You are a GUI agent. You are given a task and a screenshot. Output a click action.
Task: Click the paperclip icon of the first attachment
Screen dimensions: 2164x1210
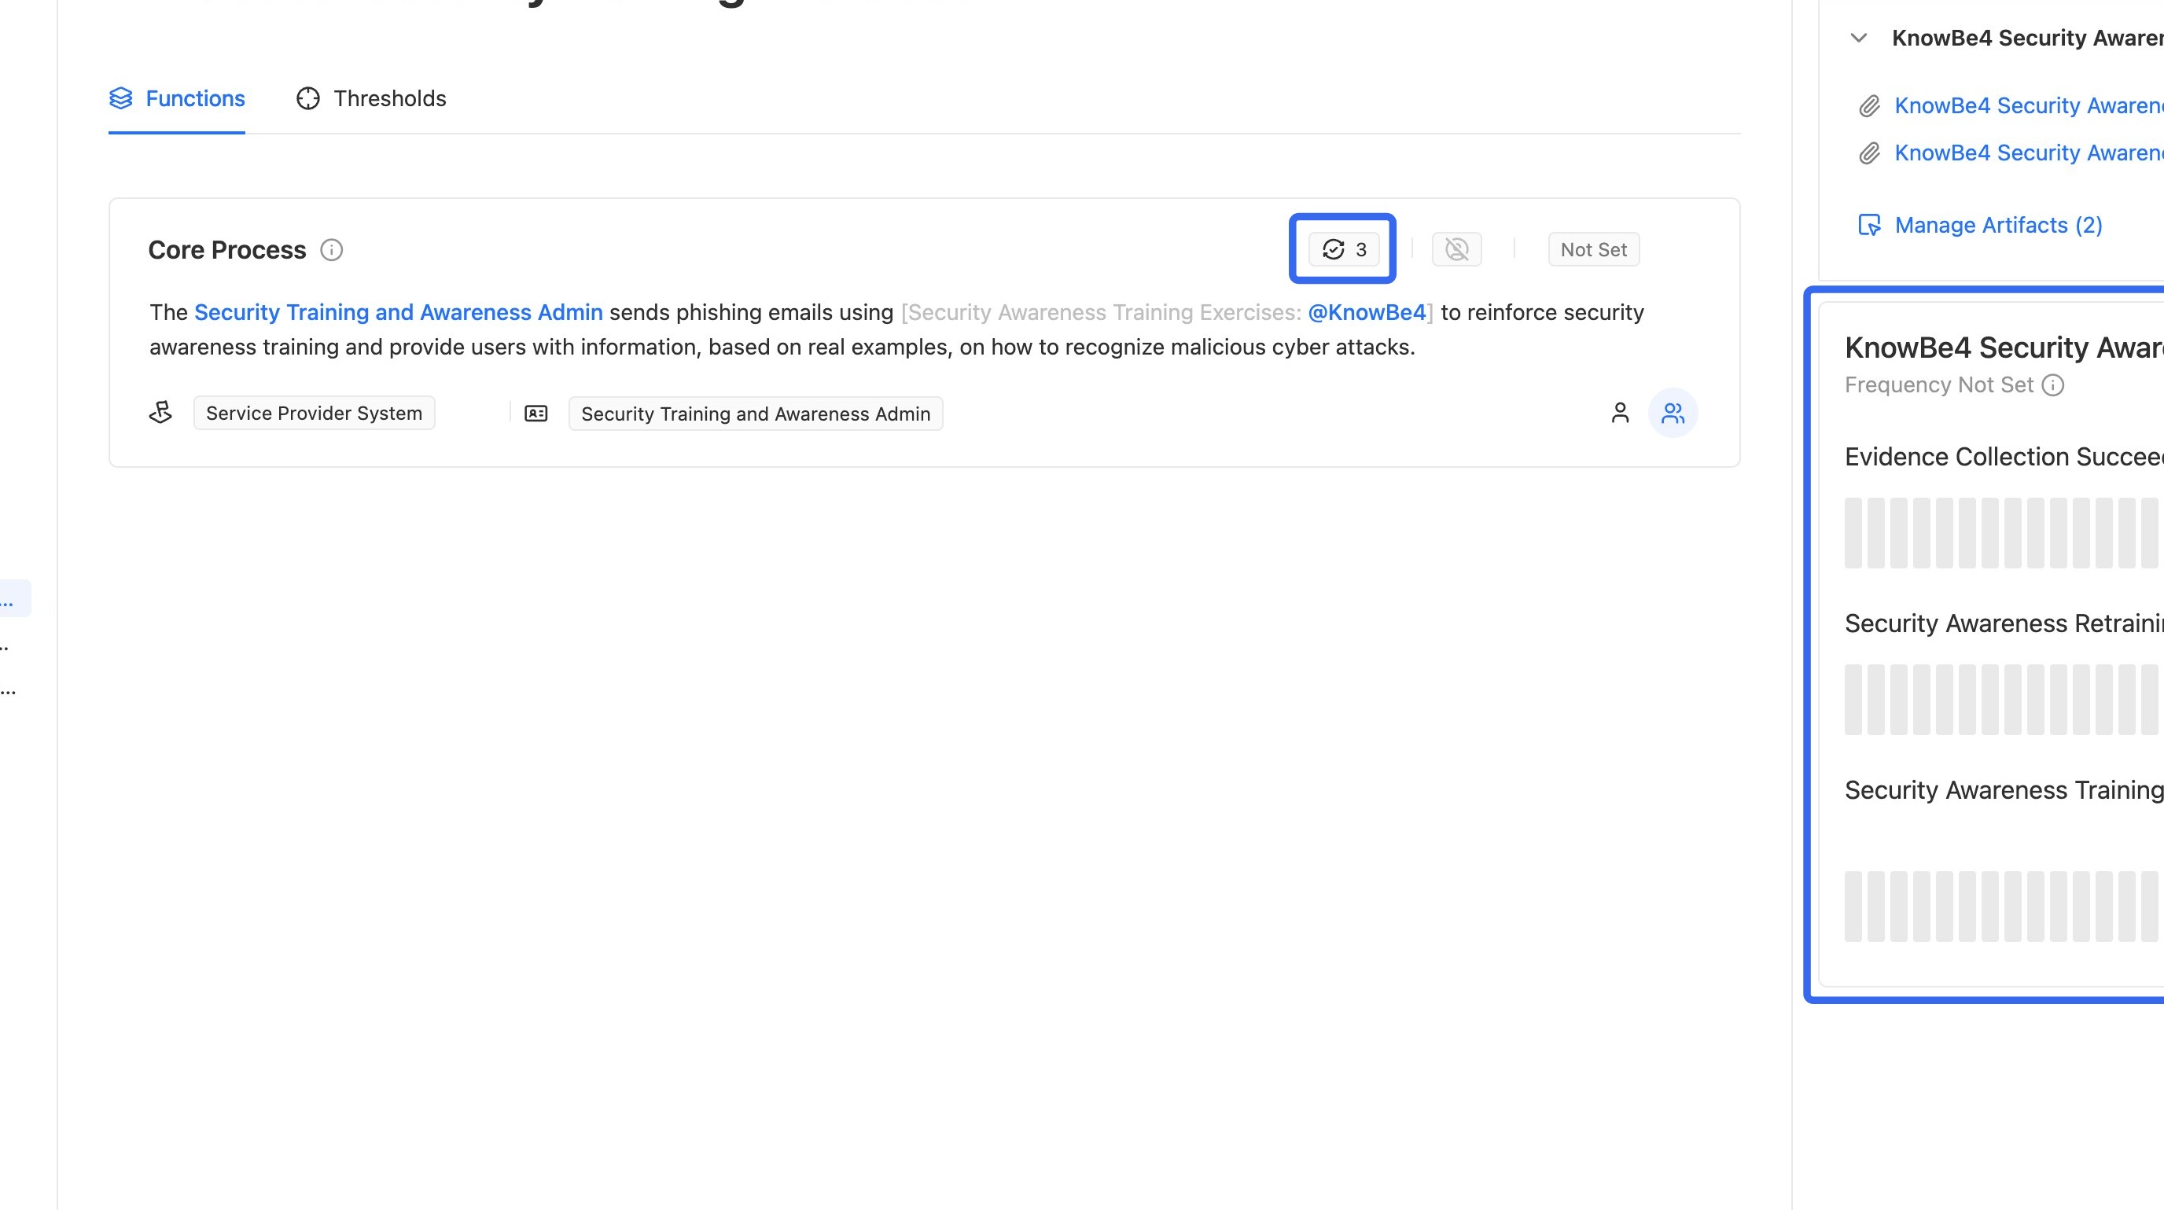pos(1869,106)
